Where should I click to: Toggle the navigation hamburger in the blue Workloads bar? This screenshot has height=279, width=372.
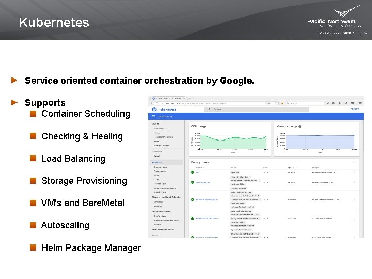(153, 116)
